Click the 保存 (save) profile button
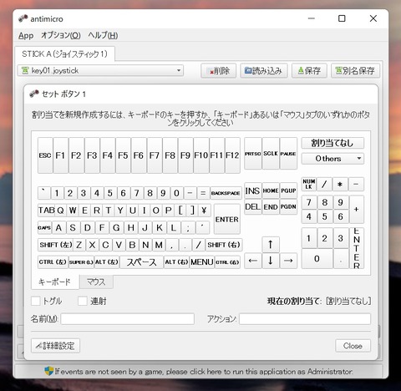 click(x=309, y=71)
